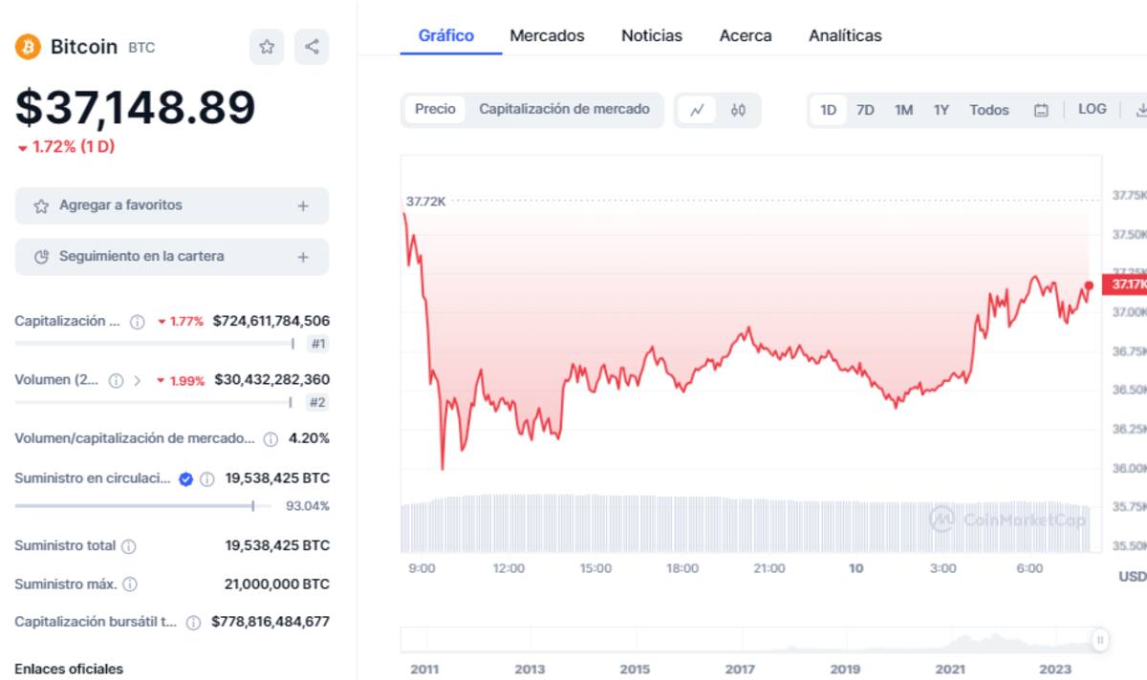
Task: Expand the Volumen chevron arrow
Action: [x=138, y=380]
